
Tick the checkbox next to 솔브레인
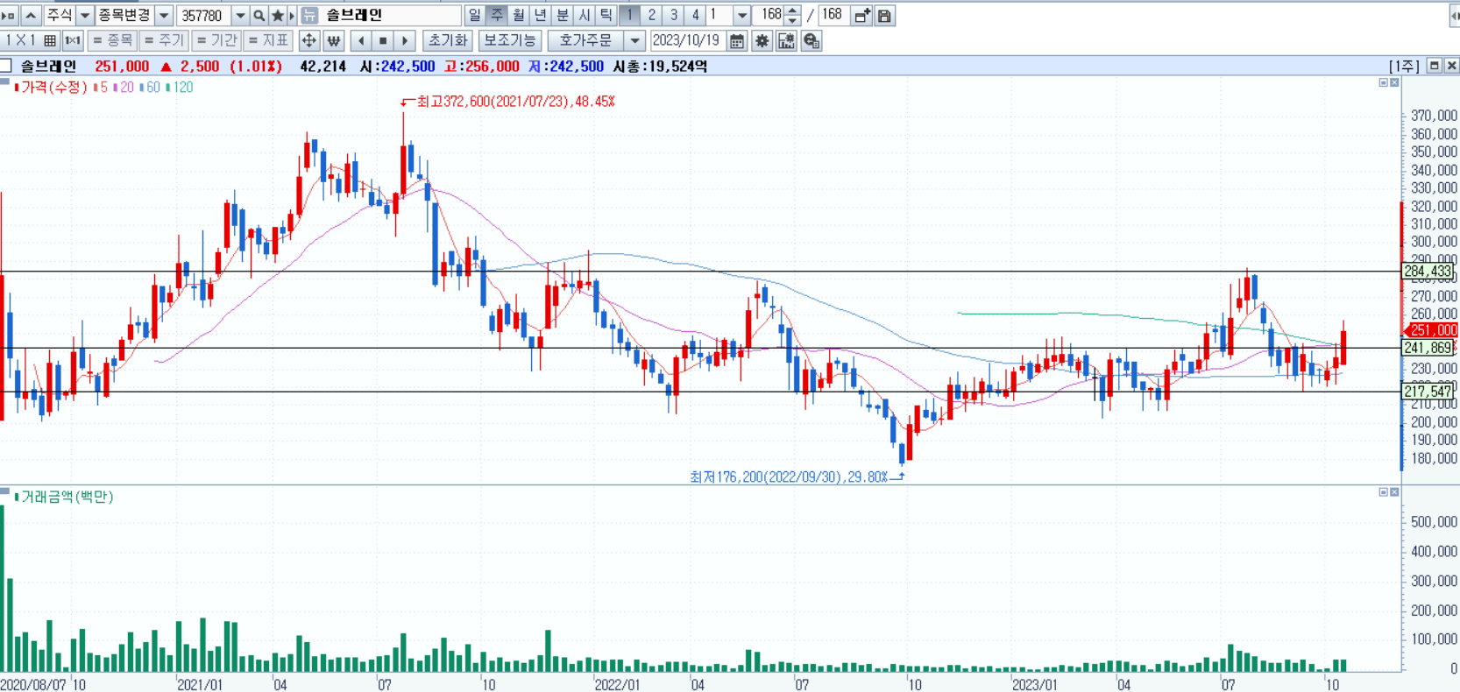(6, 66)
